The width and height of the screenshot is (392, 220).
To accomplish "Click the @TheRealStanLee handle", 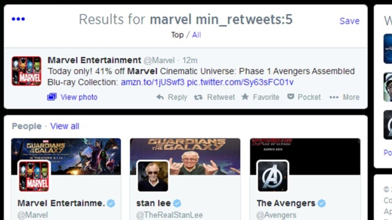I will tap(169, 215).
